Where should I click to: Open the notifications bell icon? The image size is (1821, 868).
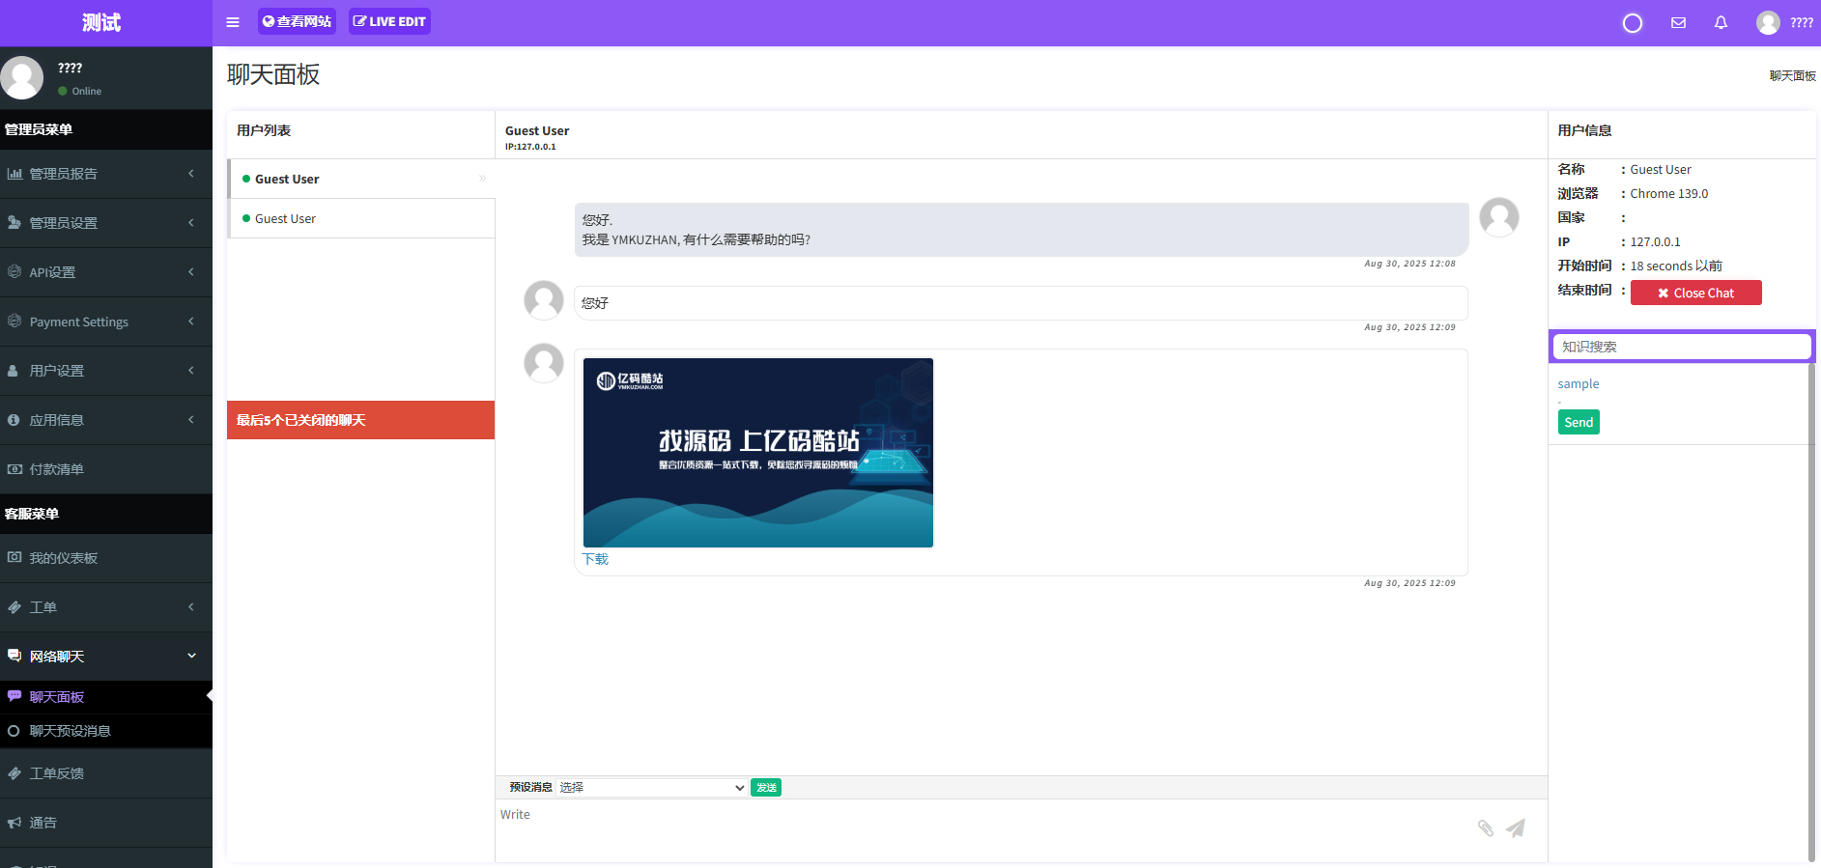tap(1721, 23)
